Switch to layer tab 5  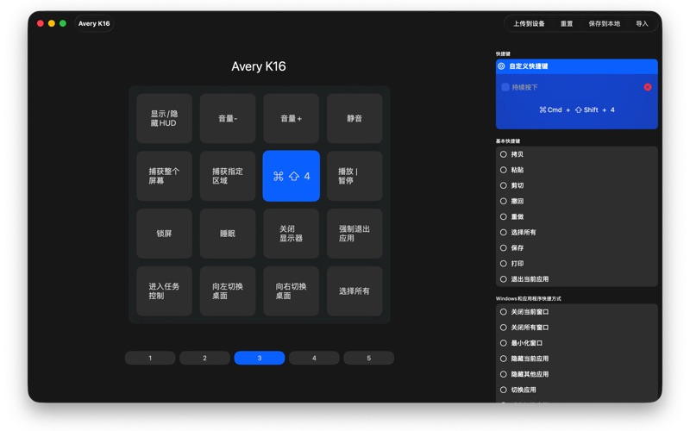pos(368,358)
